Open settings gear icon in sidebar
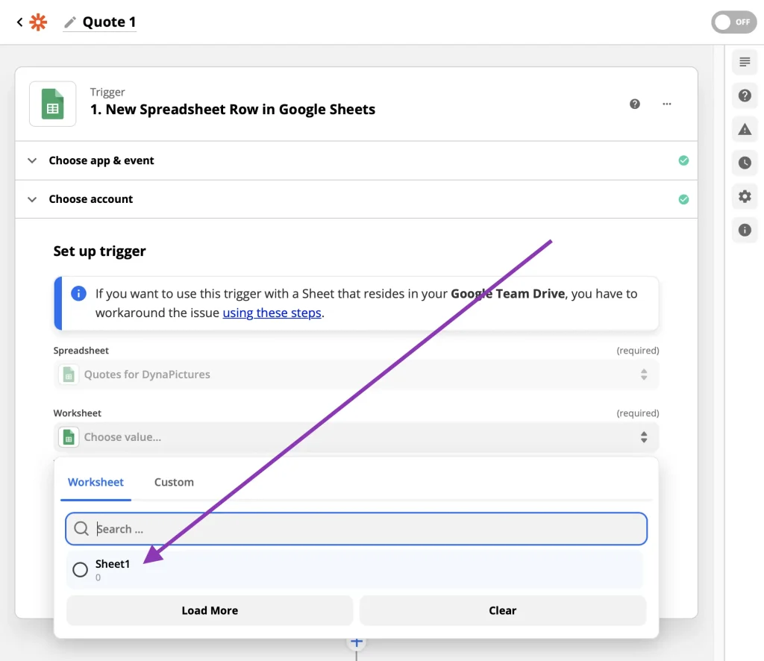Image resolution: width=764 pixels, height=661 pixels. coord(745,196)
